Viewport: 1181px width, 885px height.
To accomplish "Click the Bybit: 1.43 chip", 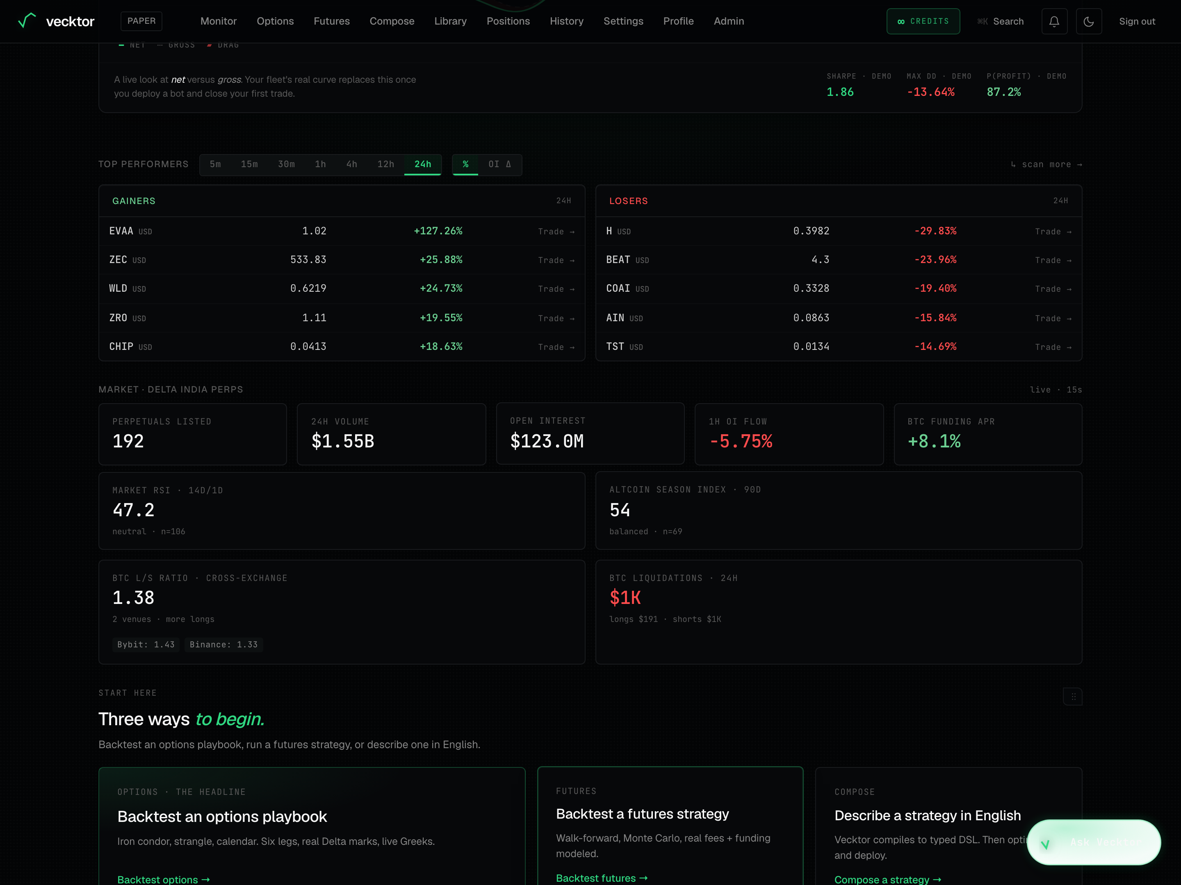I will click(x=146, y=644).
